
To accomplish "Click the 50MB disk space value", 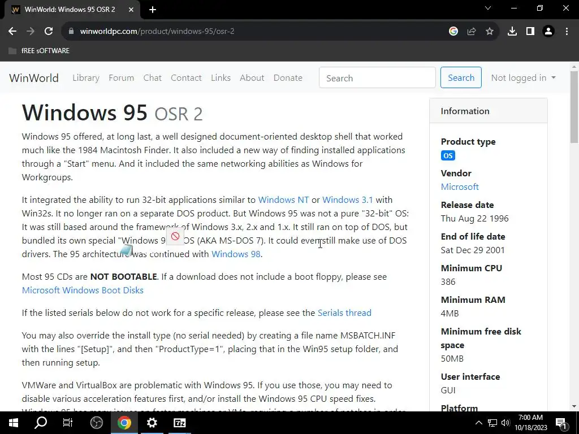I will click(x=452, y=359).
